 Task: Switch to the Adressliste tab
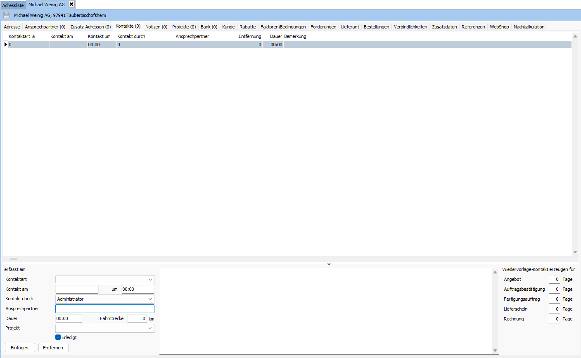pos(13,5)
